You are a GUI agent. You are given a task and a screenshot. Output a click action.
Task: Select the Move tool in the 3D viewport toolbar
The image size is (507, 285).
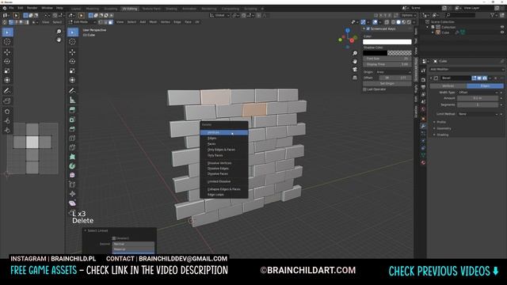(x=72, y=51)
